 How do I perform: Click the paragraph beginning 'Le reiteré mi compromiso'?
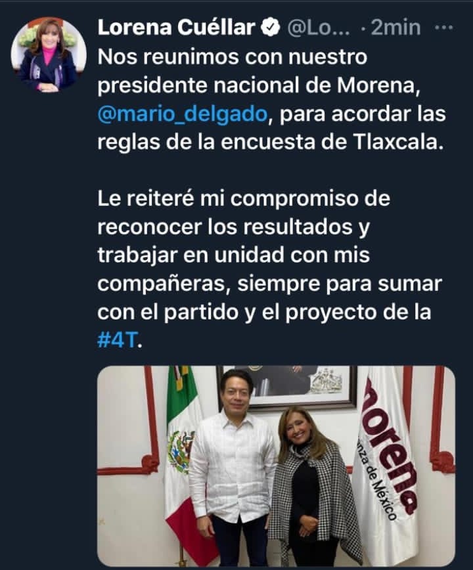point(270,269)
